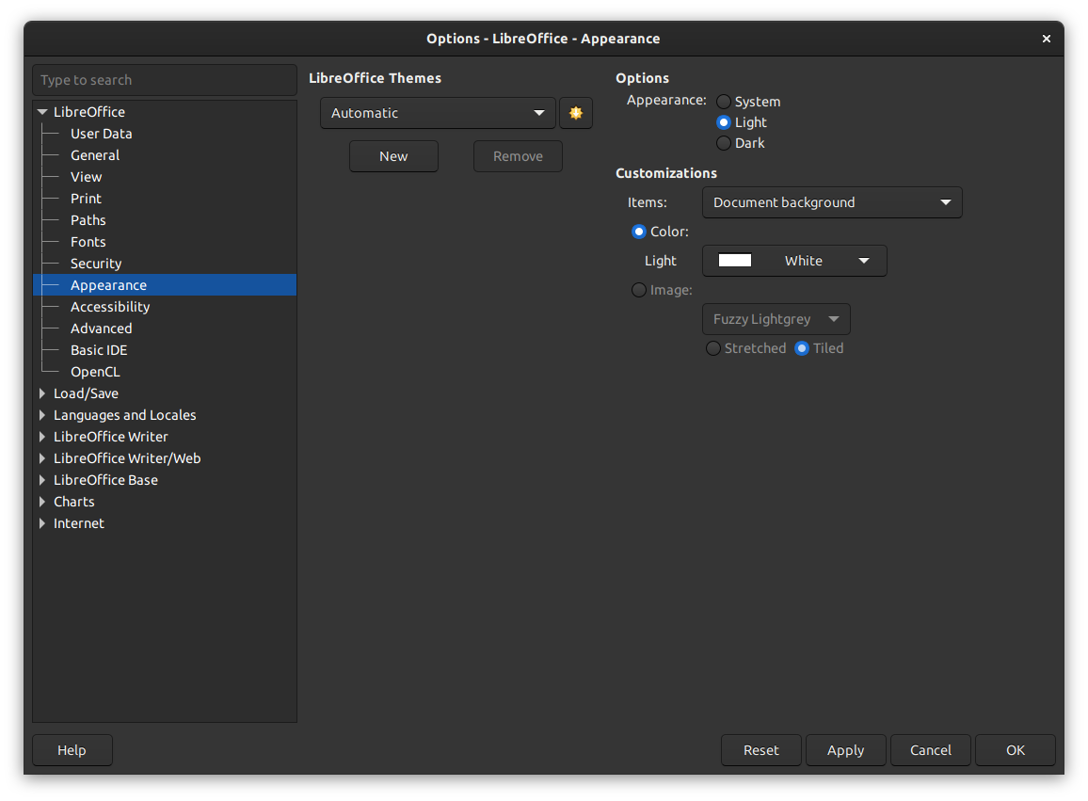Screen dimensions: 1088x801
Task: Expand the Charts tree node
Action: pos(42,502)
